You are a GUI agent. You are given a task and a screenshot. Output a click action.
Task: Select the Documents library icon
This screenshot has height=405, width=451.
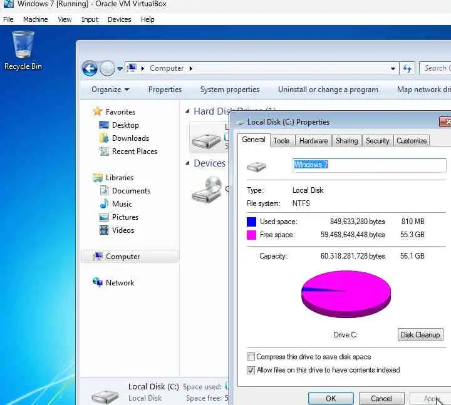click(104, 190)
